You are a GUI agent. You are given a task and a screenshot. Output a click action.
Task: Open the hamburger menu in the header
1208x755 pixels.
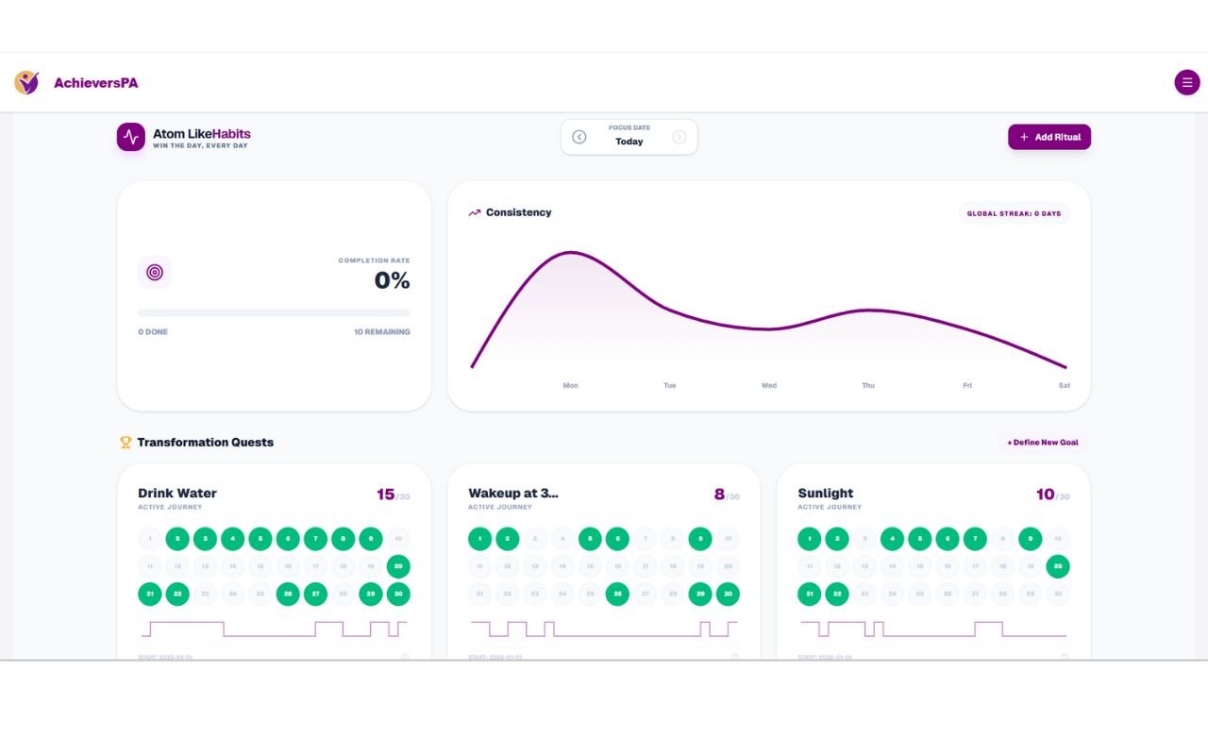pos(1186,82)
